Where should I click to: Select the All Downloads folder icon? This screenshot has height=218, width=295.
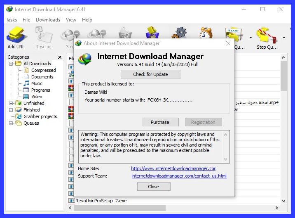(18, 63)
